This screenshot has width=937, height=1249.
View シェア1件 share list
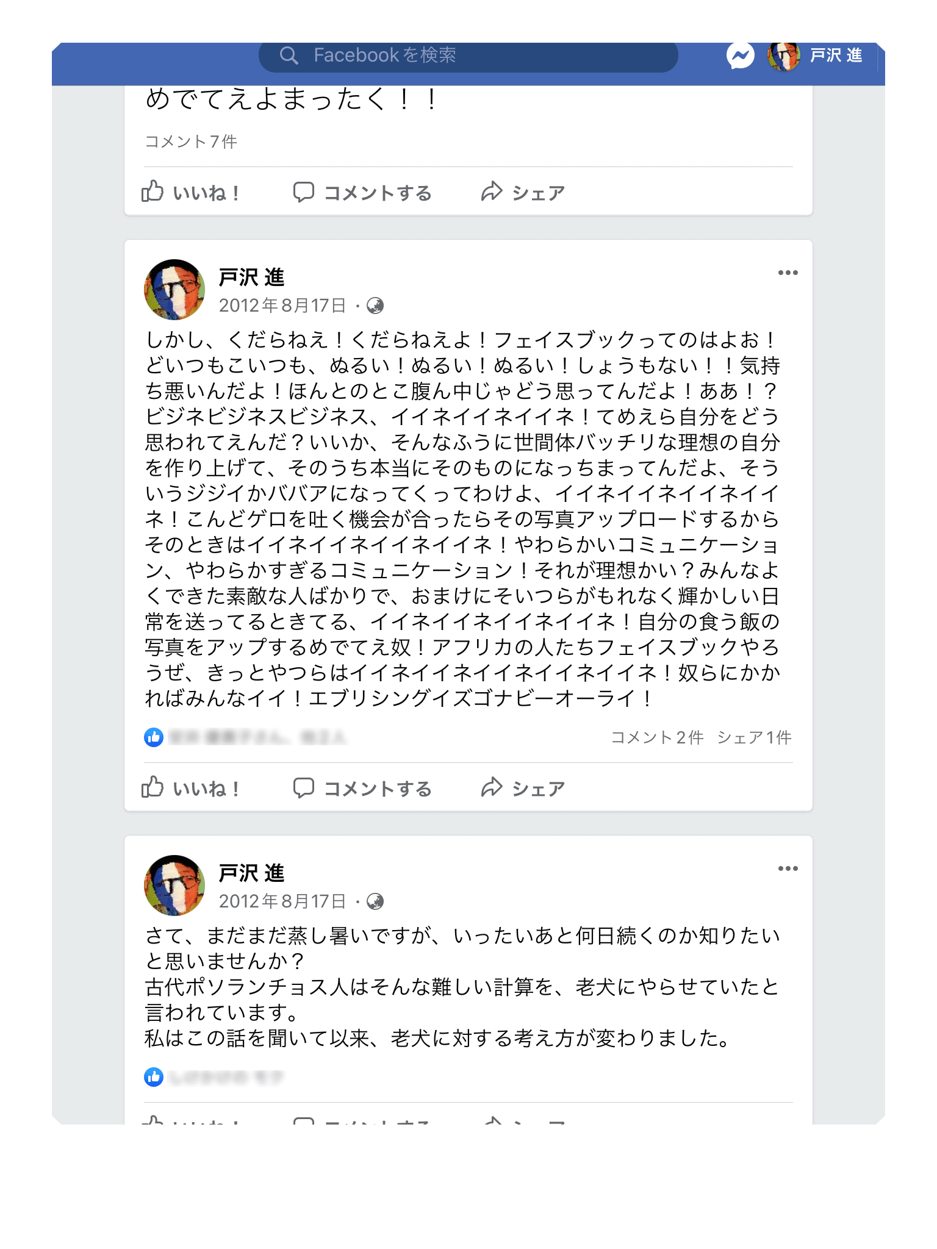(x=754, y=737)
